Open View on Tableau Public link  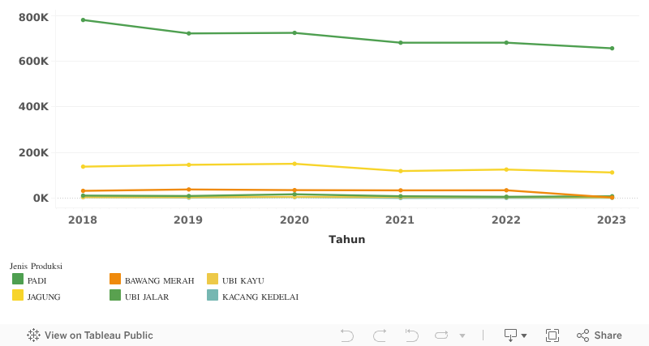(90, 335)
